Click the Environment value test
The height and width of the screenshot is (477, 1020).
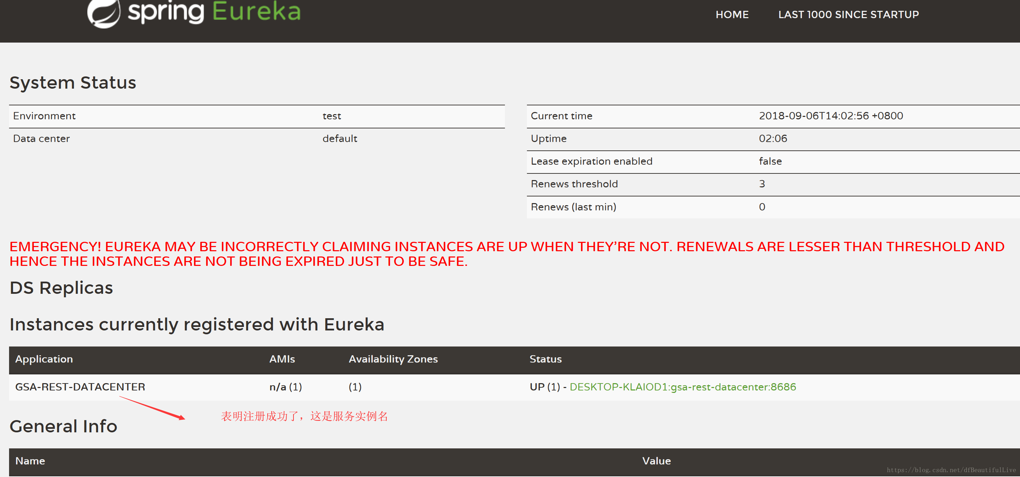click(x=332, y=116)
